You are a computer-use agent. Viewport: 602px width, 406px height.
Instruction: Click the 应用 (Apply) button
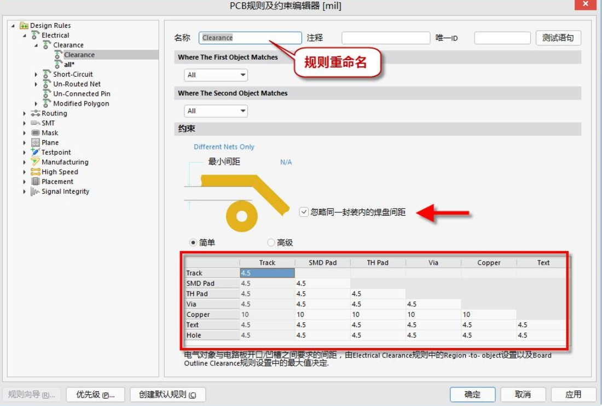pyautogui.click(x=573, y=395)
